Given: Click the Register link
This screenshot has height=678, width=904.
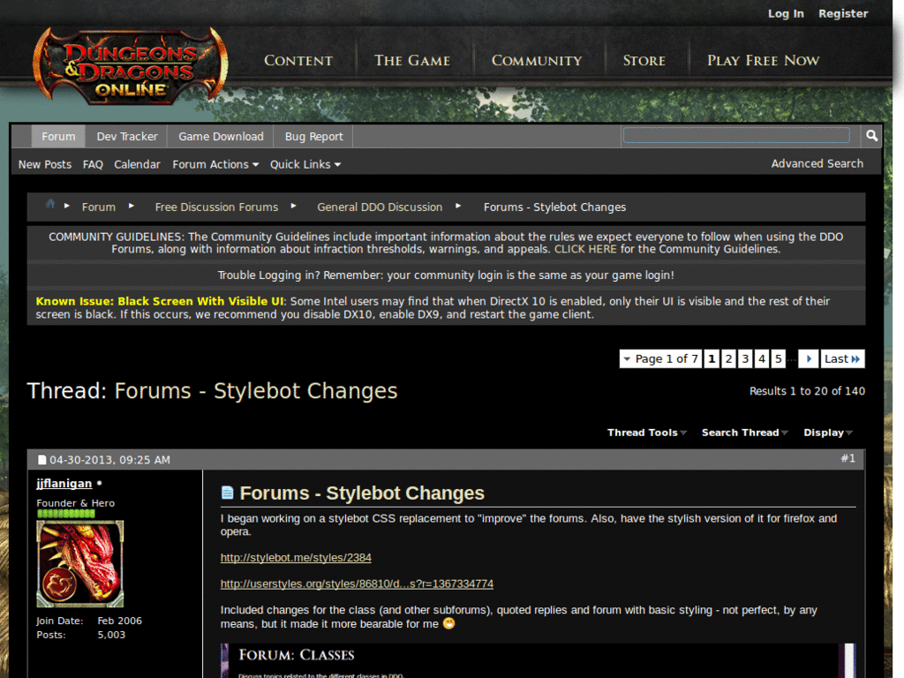Looking at the screenshot, I should (843, 13).
